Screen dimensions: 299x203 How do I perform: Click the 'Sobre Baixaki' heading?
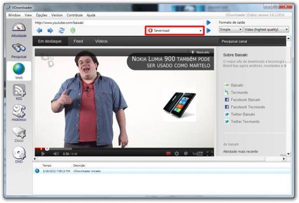click(235, 55)
